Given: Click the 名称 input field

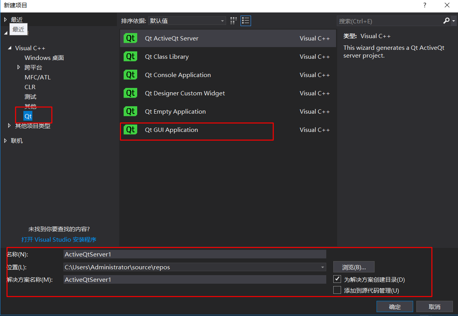Looking at the screenshot, I should click(x=195, y=254).
